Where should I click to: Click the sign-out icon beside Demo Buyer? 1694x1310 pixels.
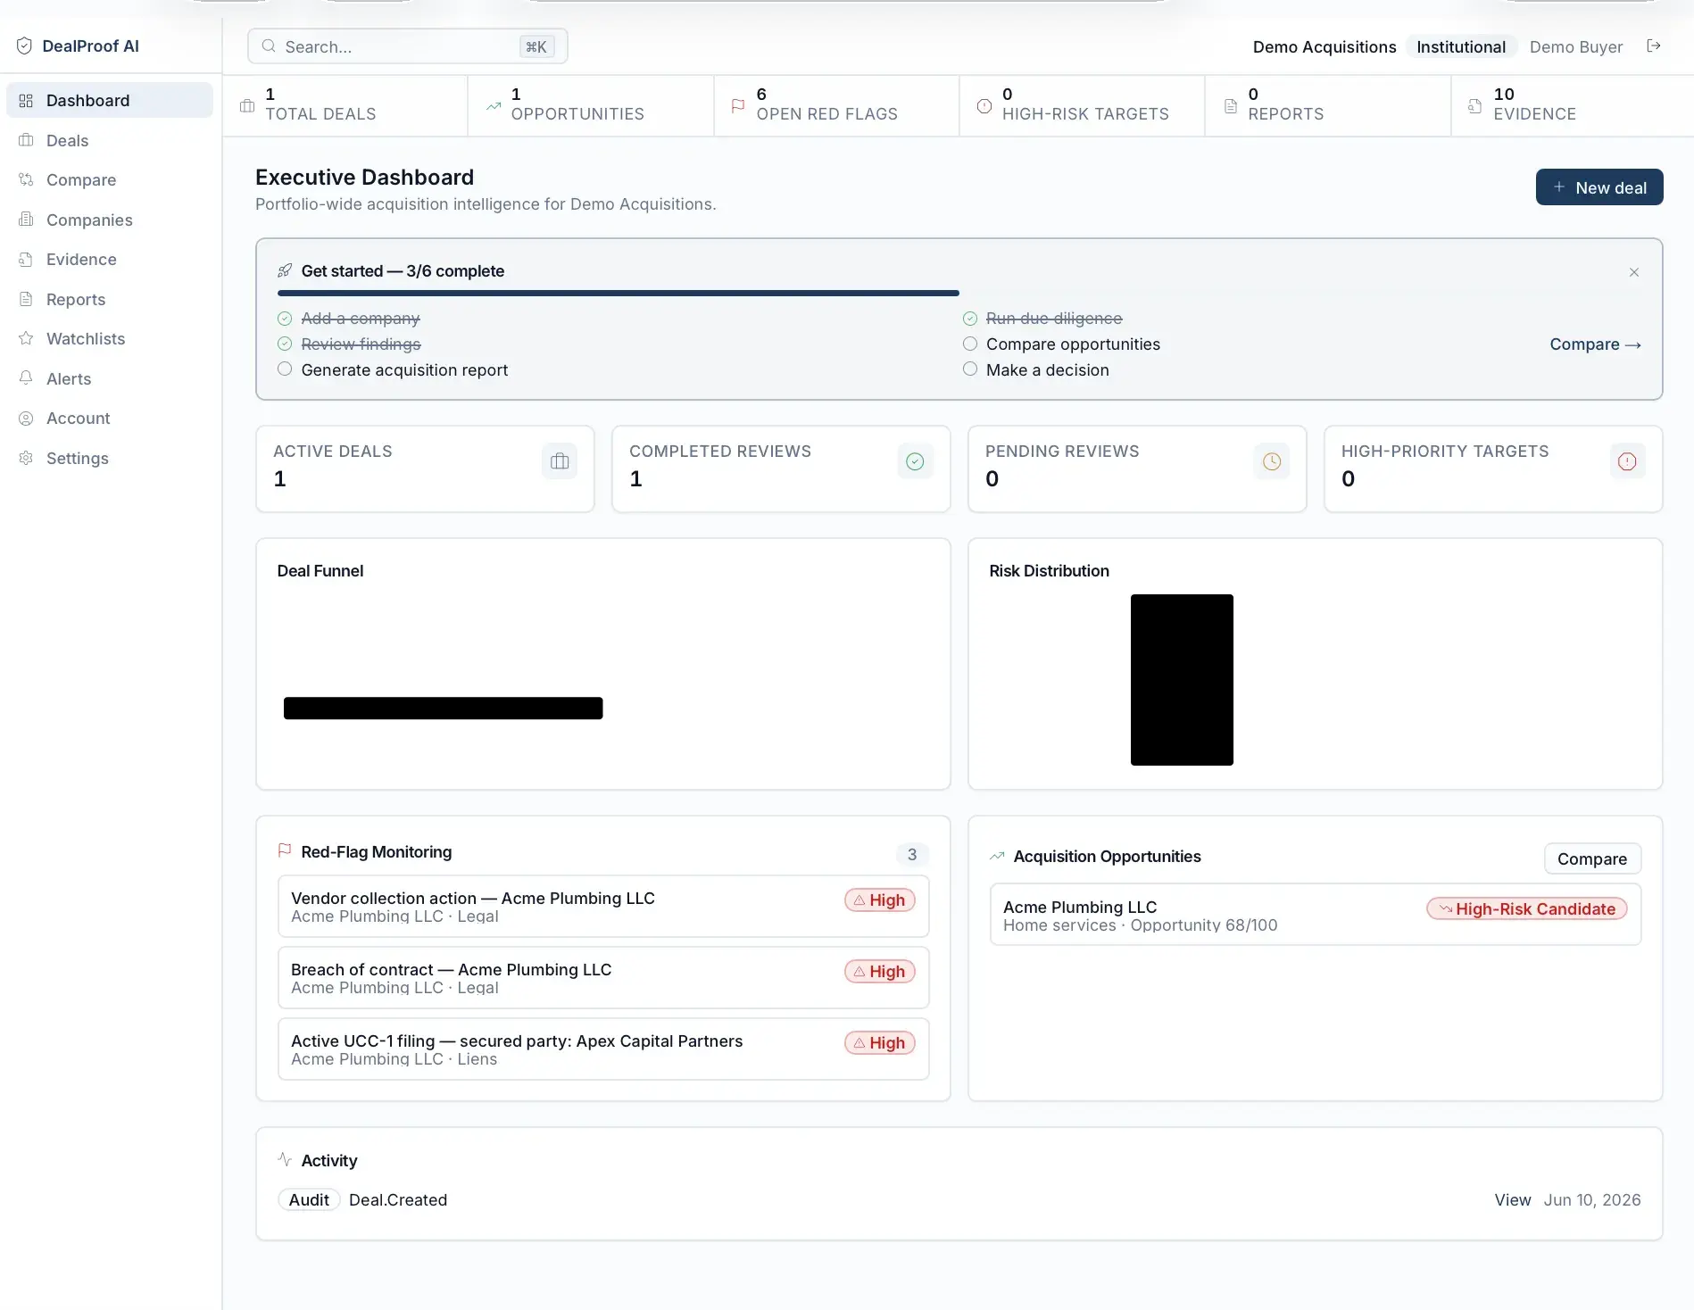click(x=1654, y=46)
